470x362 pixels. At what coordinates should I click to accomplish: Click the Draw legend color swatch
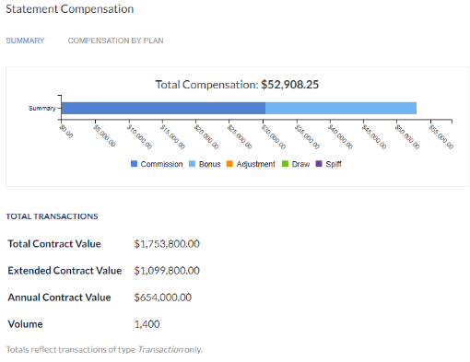pos(285,164)
